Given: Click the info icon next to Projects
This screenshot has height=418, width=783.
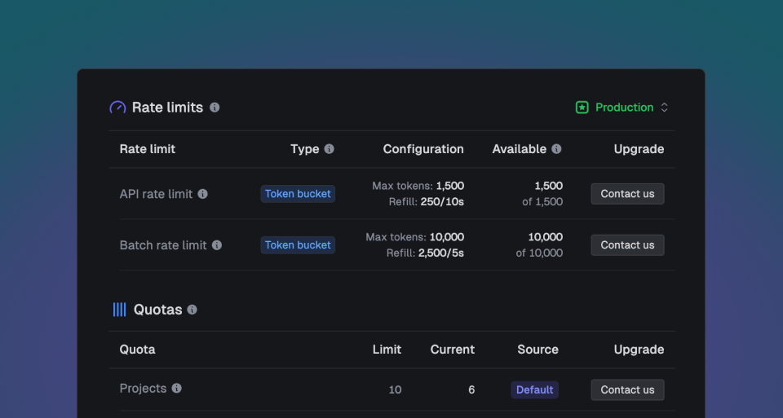Looking at the screenshot, I should point(177,389).
